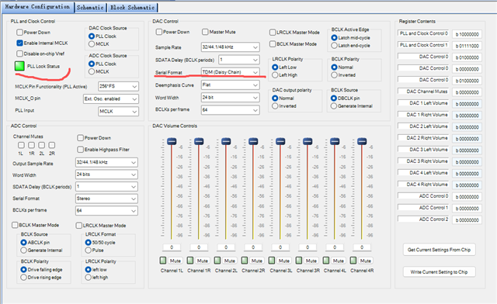Switch to Schematic tab
497x304 pixels.
(x=90, y=7)
